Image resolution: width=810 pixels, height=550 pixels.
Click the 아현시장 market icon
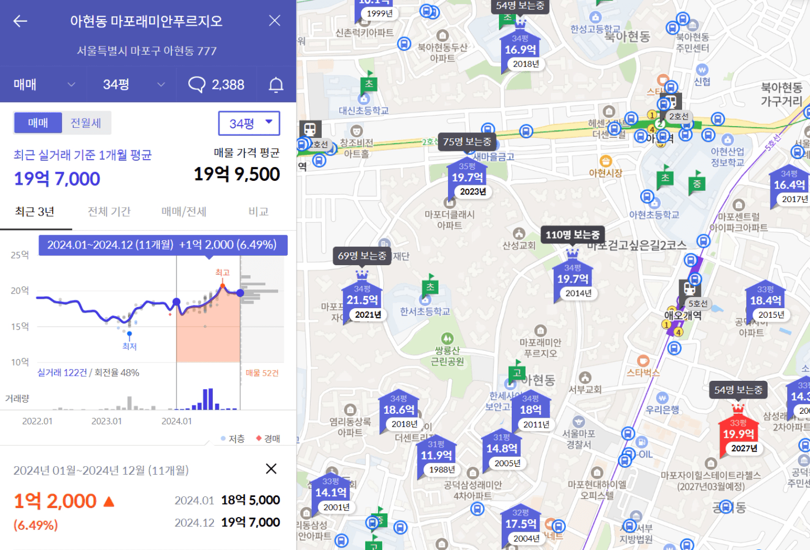click(x=606, y=162)
